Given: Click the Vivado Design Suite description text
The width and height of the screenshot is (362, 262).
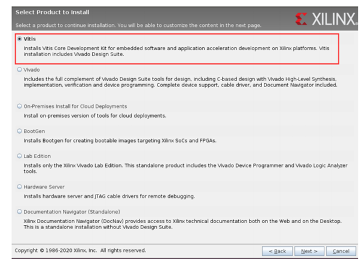Looking at the screenshot, I should (180, 81).
